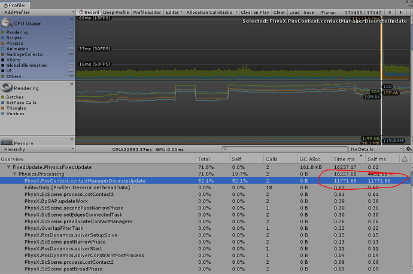The width and height of the screenshot is (413, 274).
Task: Toggle GarbageCollector category visibility swatch
Action: 3,54
